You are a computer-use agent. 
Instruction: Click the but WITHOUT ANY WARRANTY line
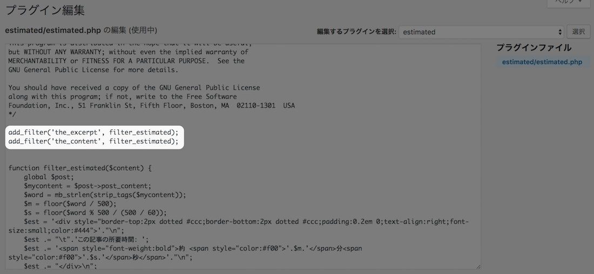tap(129, 52)
